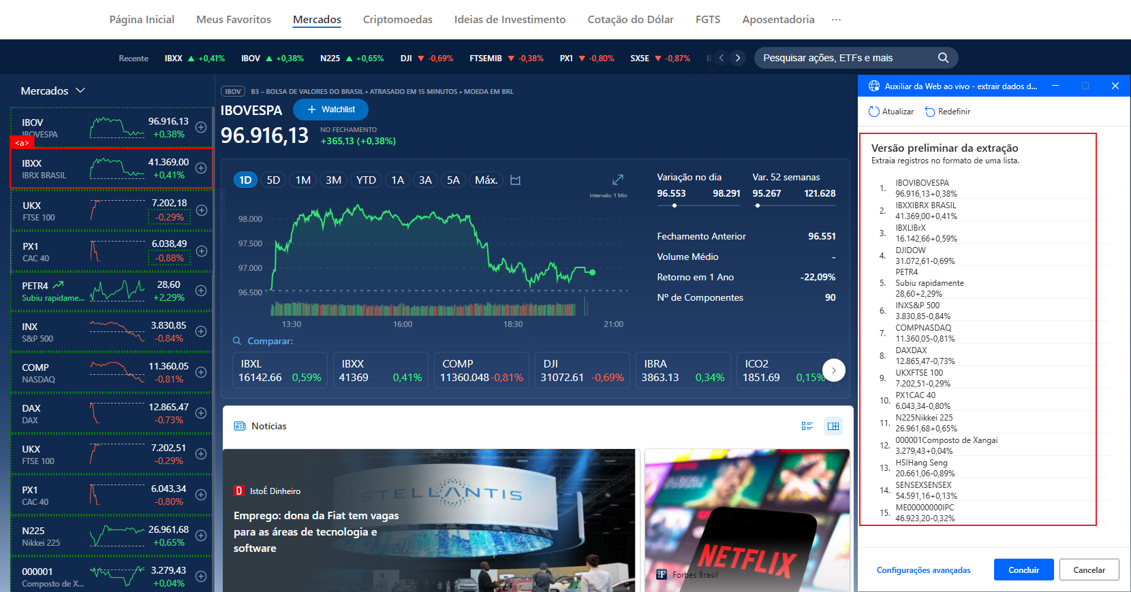Viewport: 1131px width, 592px height.
Task: Click the FTSEMIB ticker in the top strip
Action: pos(506,59)
